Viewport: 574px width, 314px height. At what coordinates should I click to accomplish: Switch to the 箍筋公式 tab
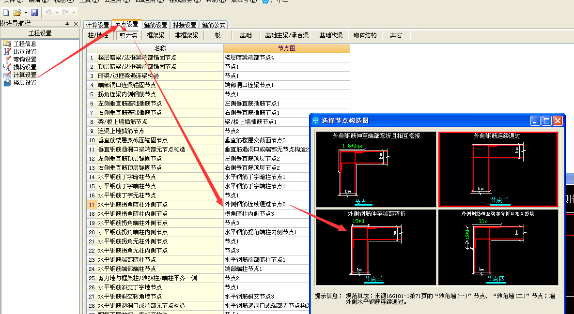[x=214, y=25]
